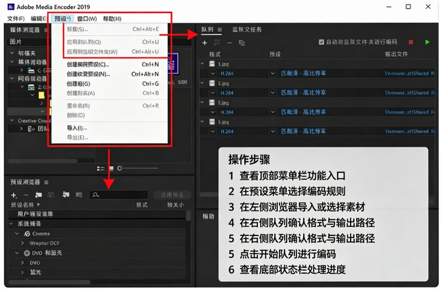Open the 文件(F) menu
Screen dimensions: 441x290
pos(16,19)
